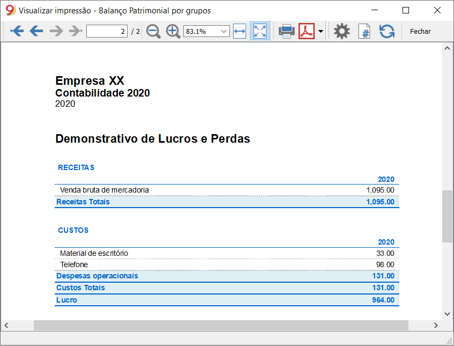Viewport: 454px width, 346px height.
Task: Print the report with printer icon
Action: 286,31
